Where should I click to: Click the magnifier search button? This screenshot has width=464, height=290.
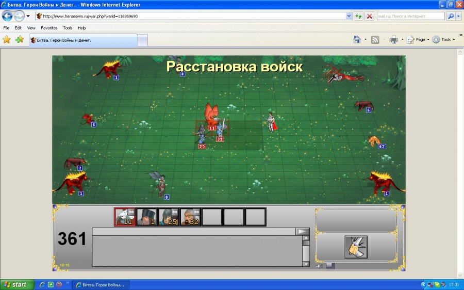(451, 17)
